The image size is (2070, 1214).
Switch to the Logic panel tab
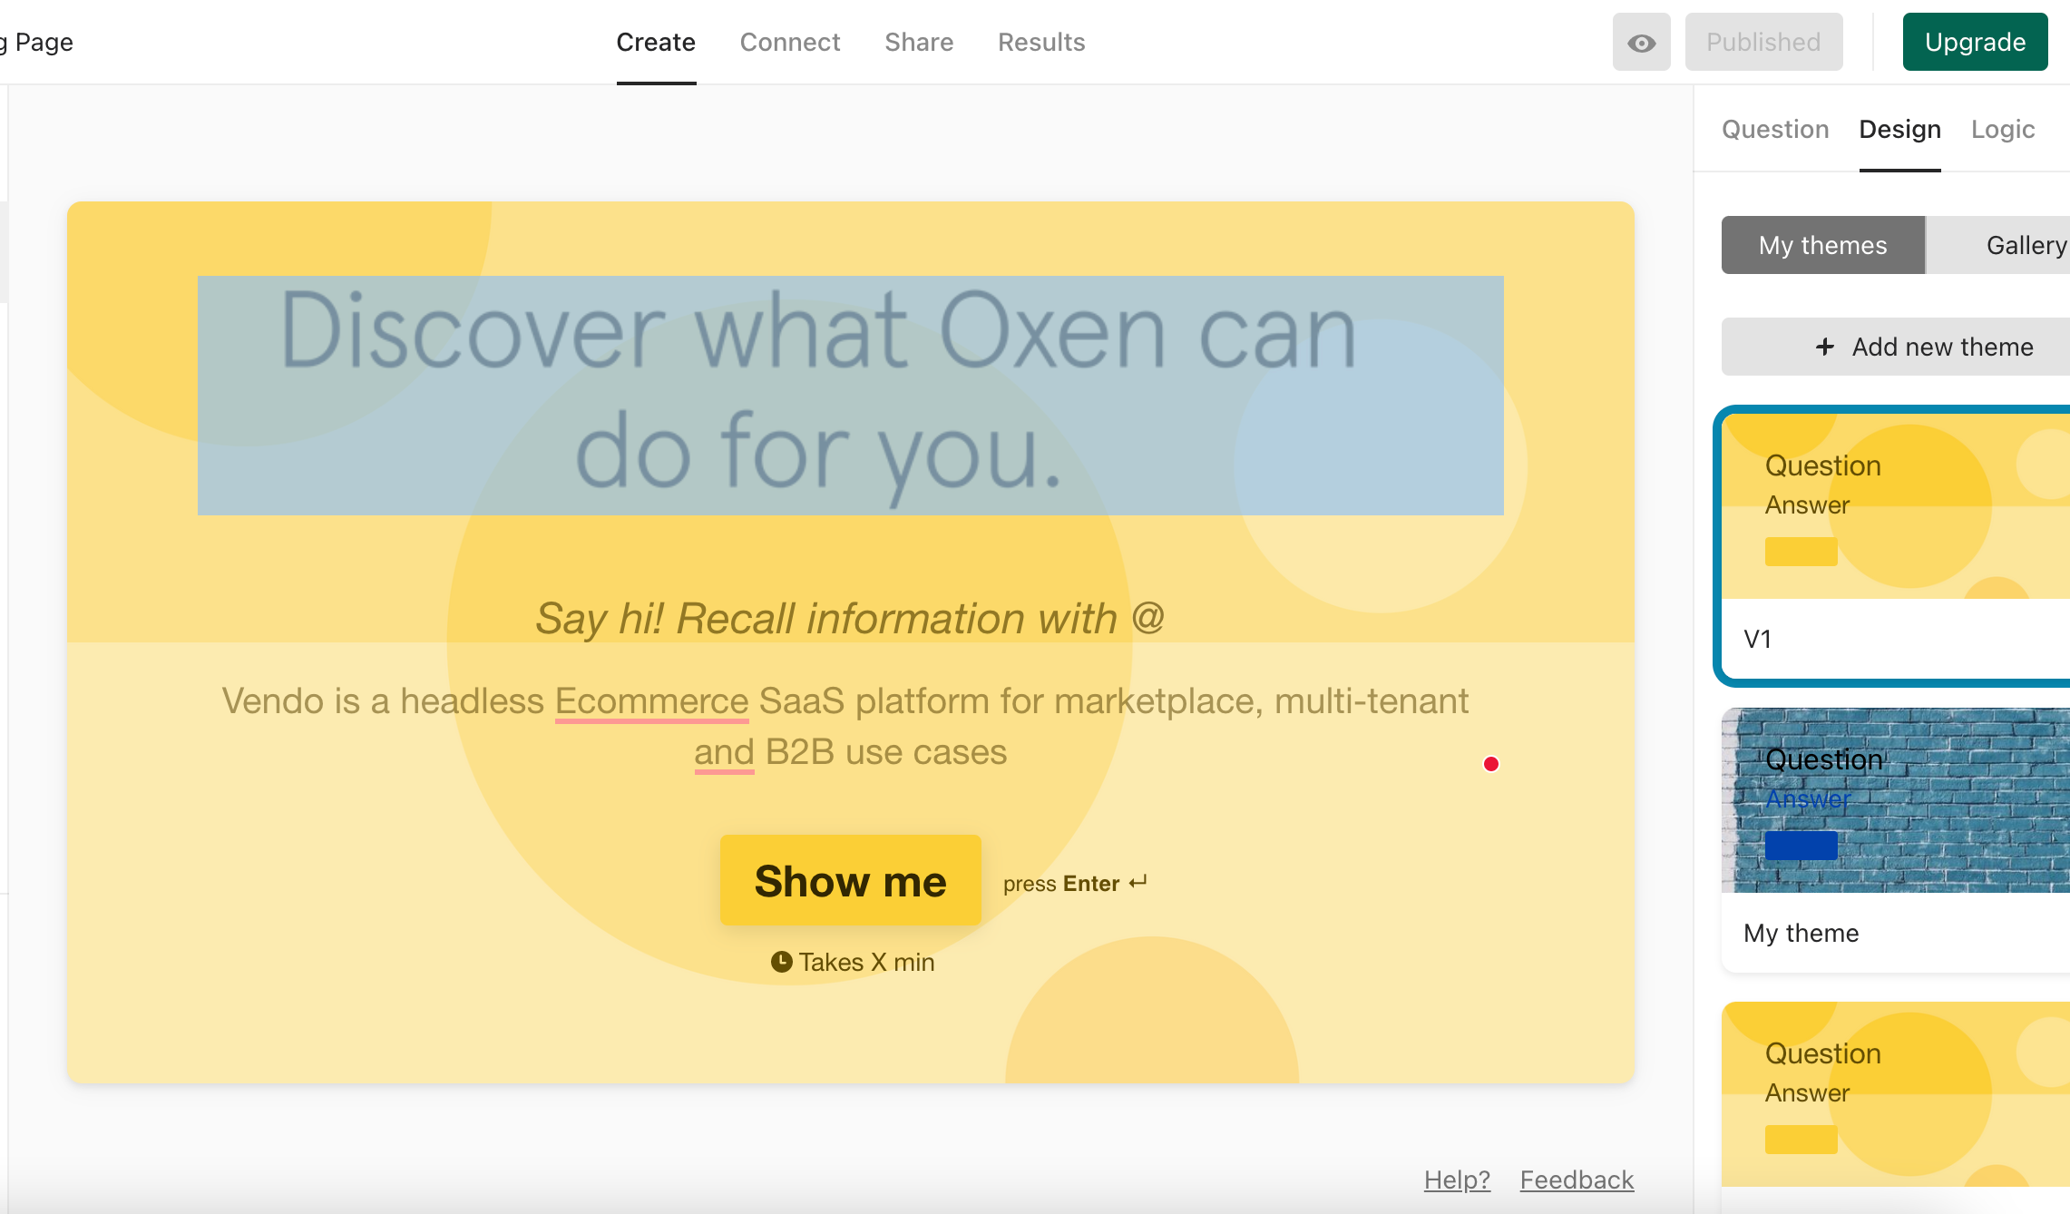point(2003,129)
